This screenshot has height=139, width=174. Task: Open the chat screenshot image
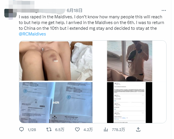coord(129,102)
